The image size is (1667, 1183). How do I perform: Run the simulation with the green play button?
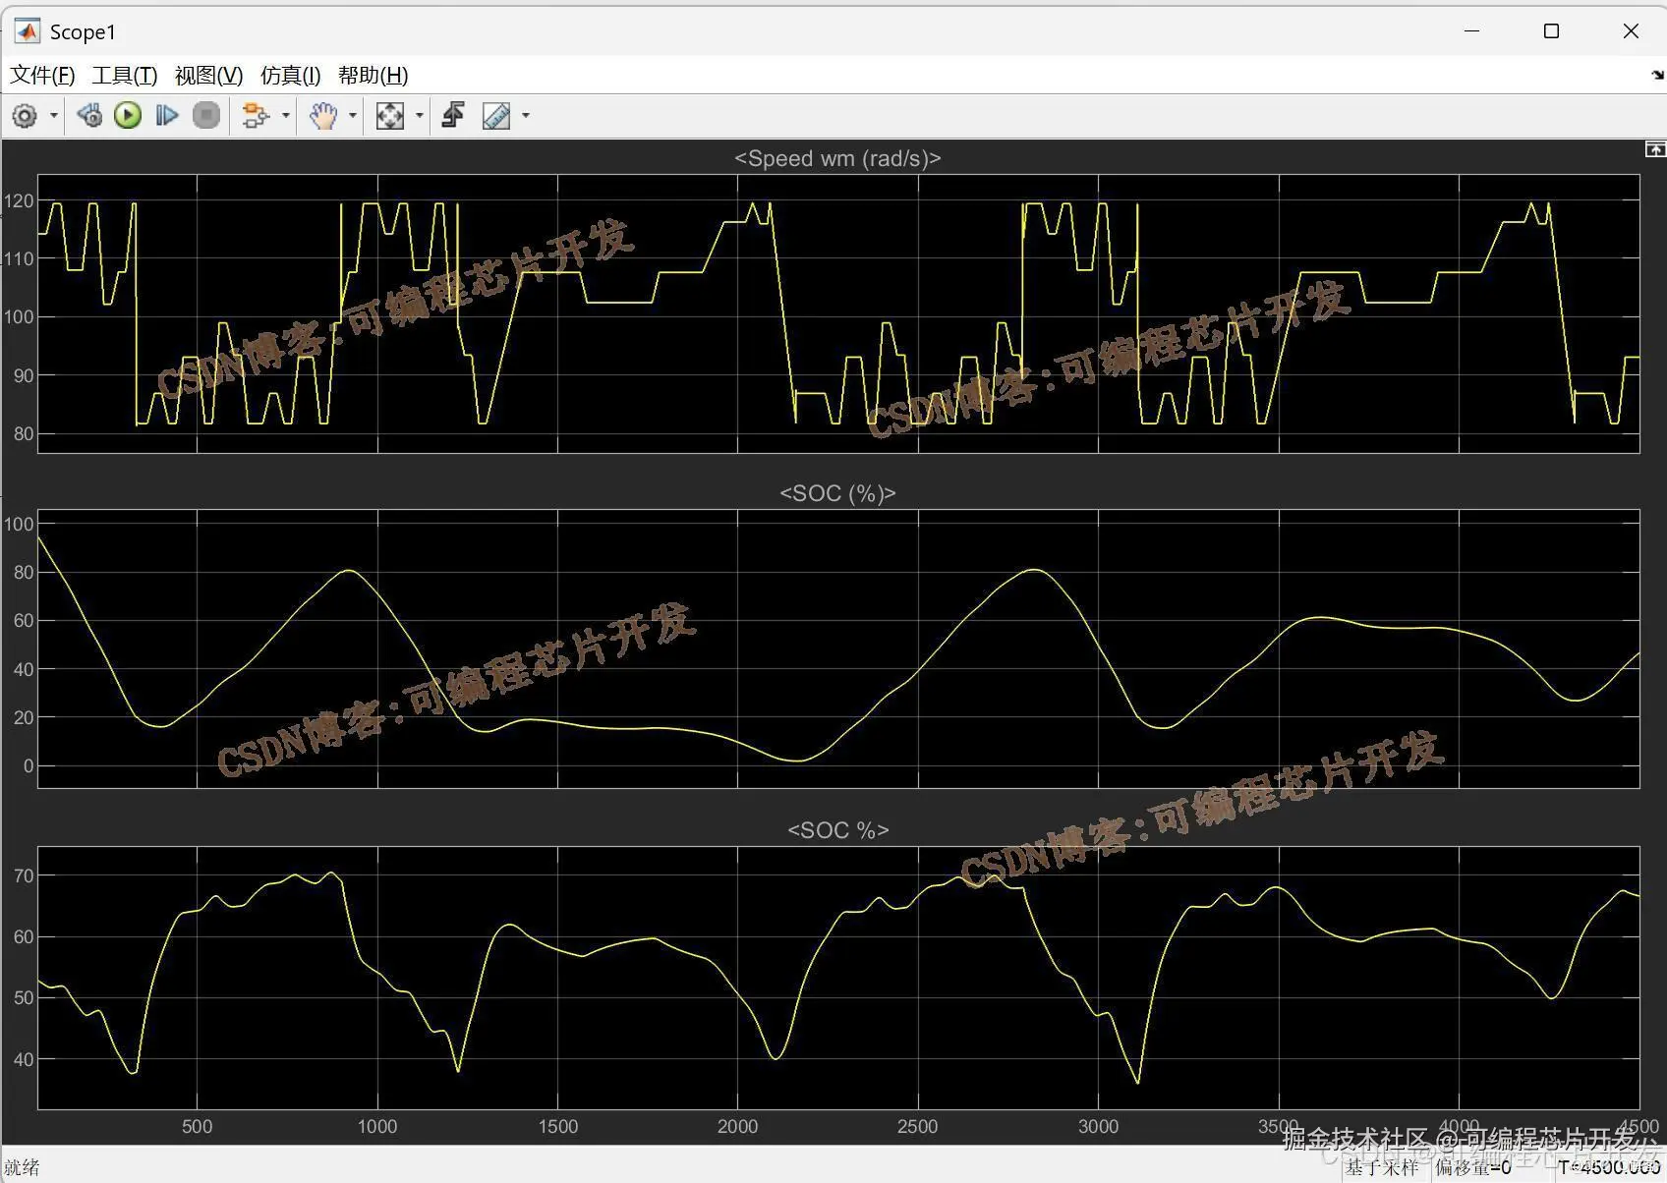pyautogui.click(x=128, y=116)
